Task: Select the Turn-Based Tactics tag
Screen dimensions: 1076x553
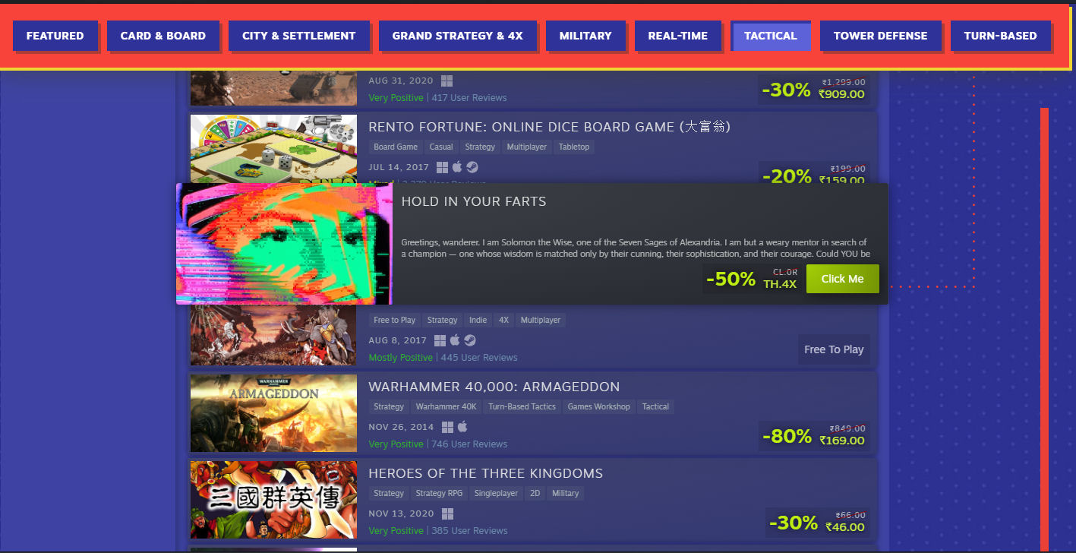Action: tap(522, 406)
